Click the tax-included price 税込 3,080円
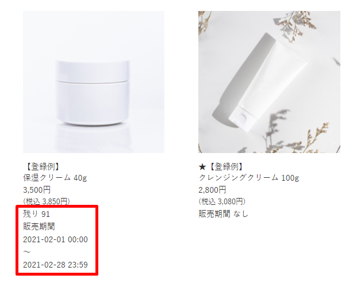 click(222, 201)
